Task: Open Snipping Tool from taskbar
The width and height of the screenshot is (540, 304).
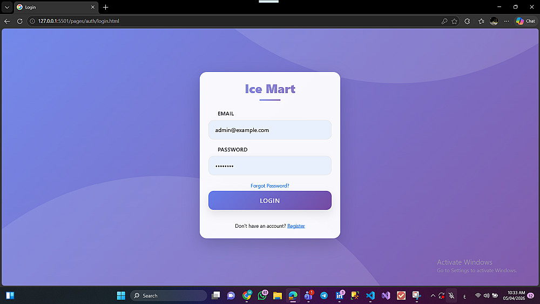Action: click(x=417, y=295)
